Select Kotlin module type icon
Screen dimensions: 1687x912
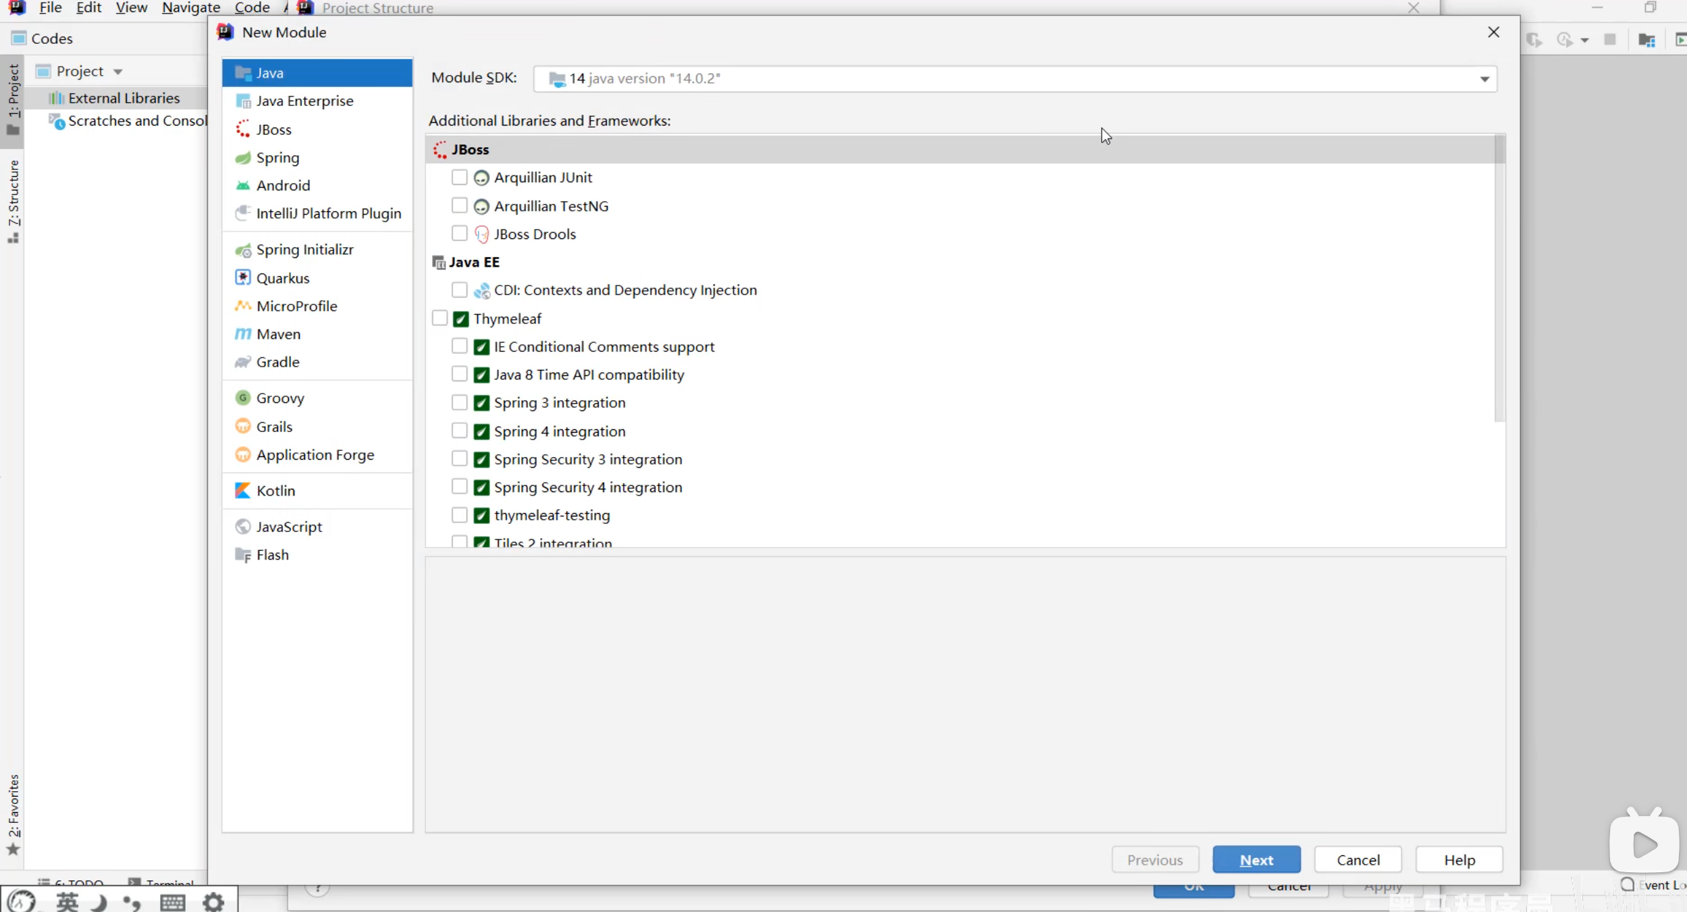pyautogui.click(x=242, y=491)
